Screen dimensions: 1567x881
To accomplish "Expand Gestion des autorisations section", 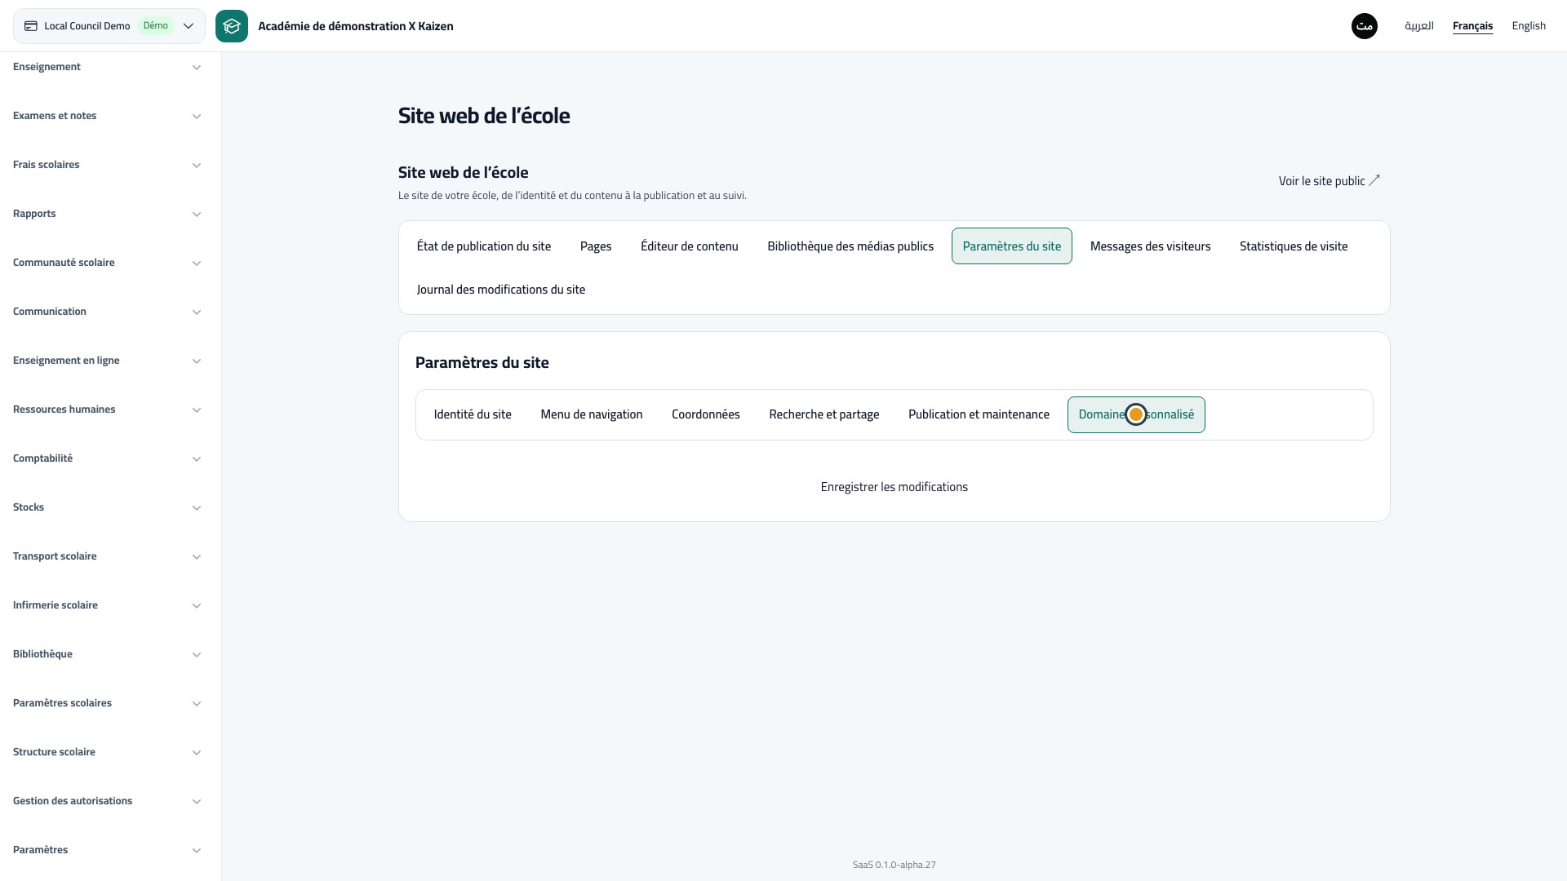I will pos(107,801).
